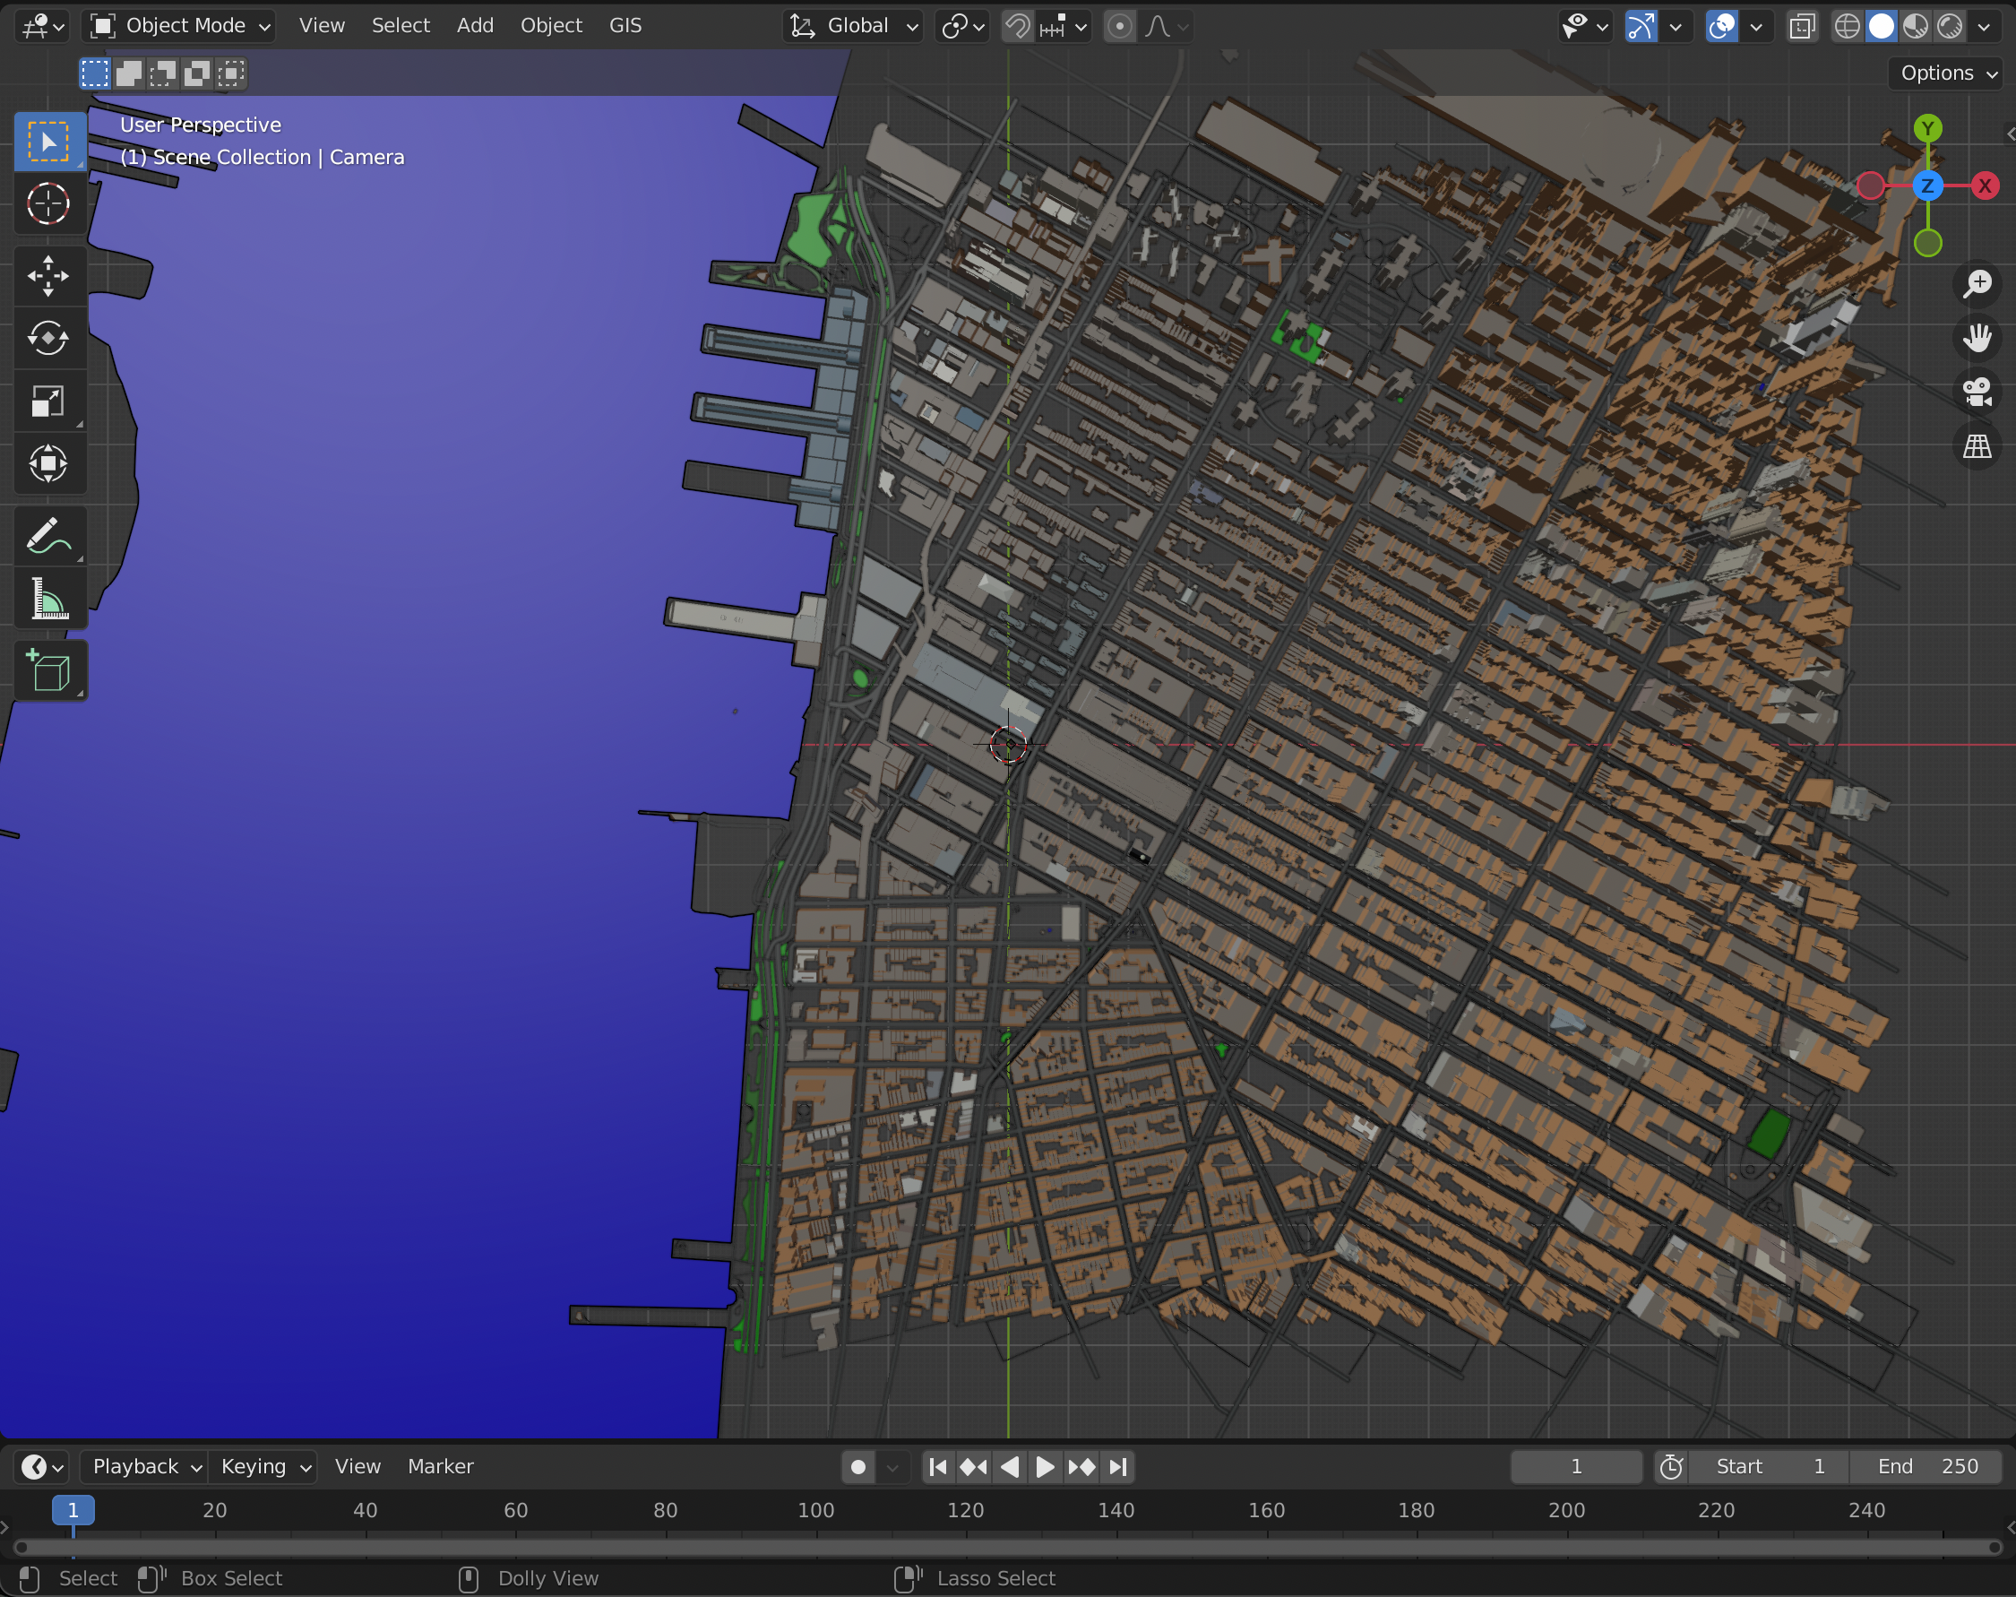Click the pan hand viewport icon

coord(1977,338)
